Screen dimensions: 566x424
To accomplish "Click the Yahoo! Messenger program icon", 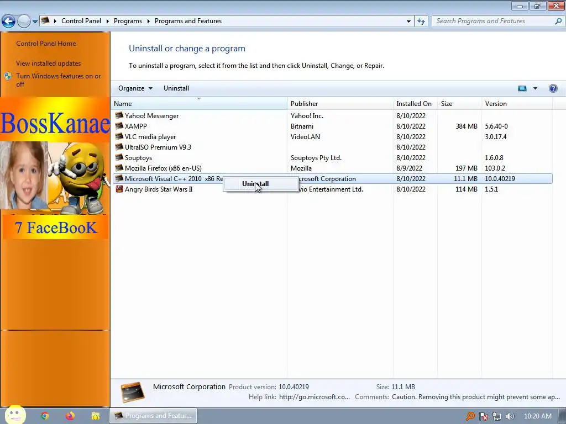I will click(119, 116).
